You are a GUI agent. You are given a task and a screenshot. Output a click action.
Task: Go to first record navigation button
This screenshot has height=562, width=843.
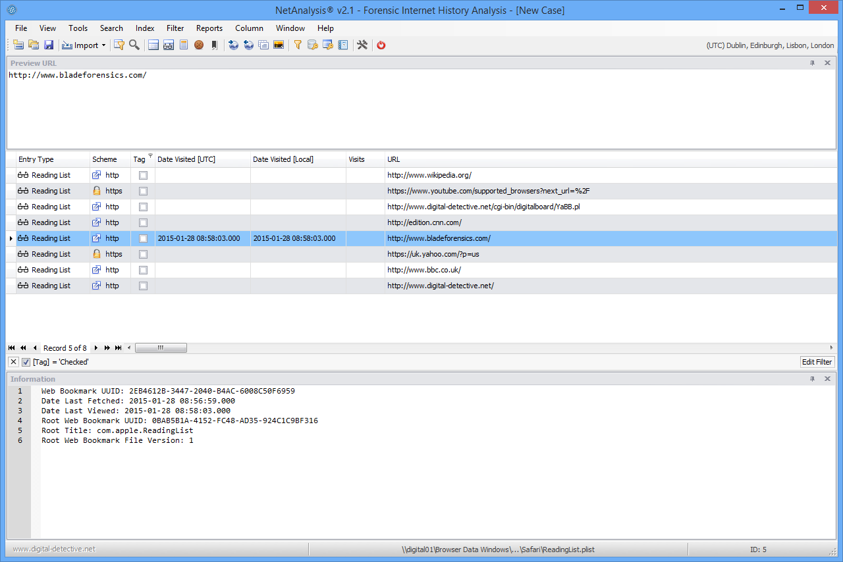coord(12,347)
